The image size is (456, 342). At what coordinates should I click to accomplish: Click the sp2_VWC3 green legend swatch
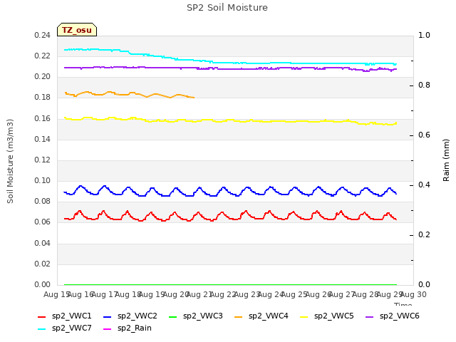tap(172, 316)
